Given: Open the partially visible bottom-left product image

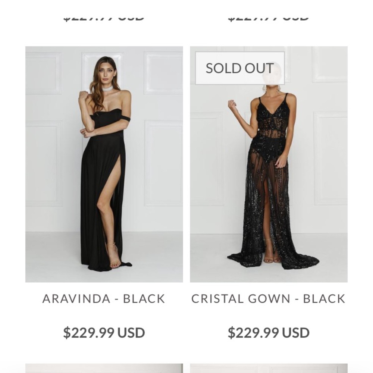Looking at the screenshot, I should [x=104, y=368].
